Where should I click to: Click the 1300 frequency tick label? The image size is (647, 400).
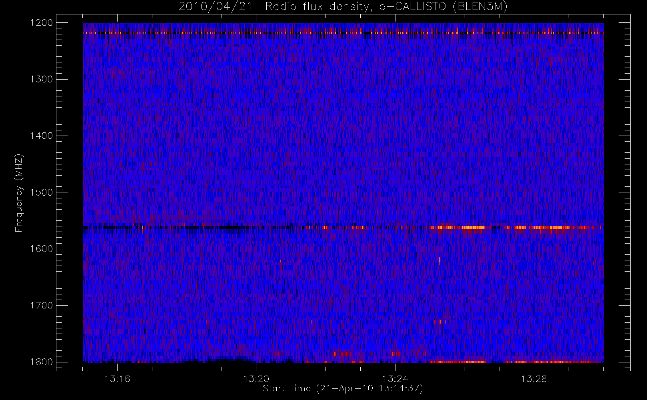click(42, 79)
